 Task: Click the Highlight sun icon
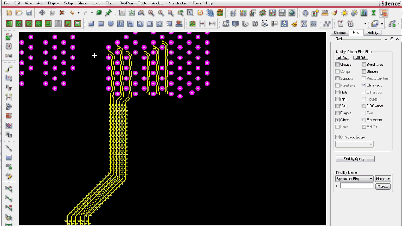tap(344, 13)
